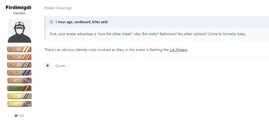This screenshot has width=269, height=122.
Task: Toggle multiquote with the plus button
Action: 48,65
